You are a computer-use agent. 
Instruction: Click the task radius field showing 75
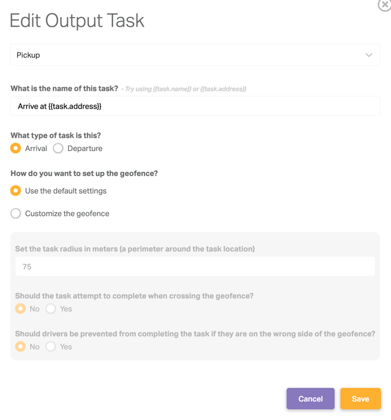195,266
